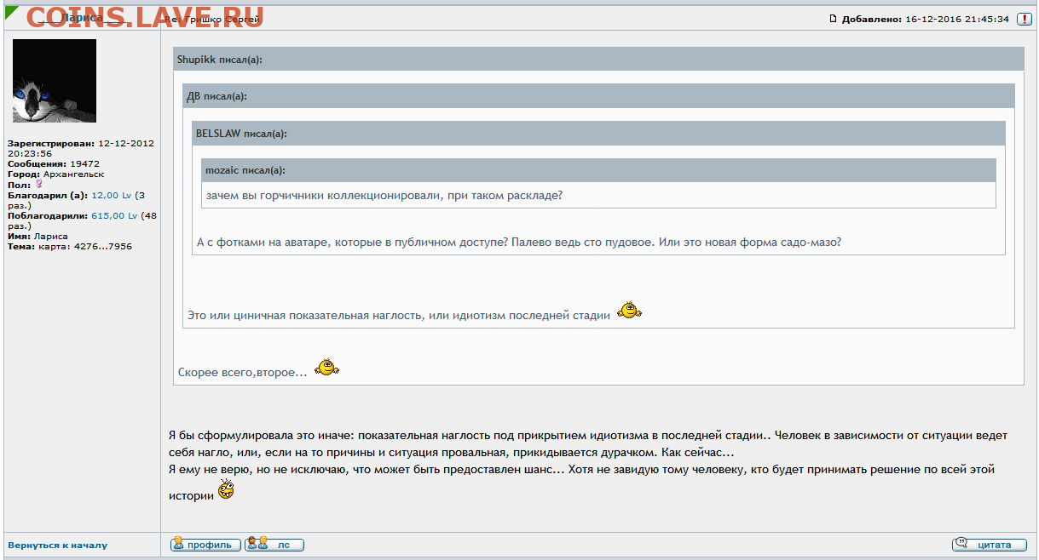Click smiley after 'идиотизм последней стадии'
The width and height of the screenshot is (1039, 560).
tap(628, 311)
